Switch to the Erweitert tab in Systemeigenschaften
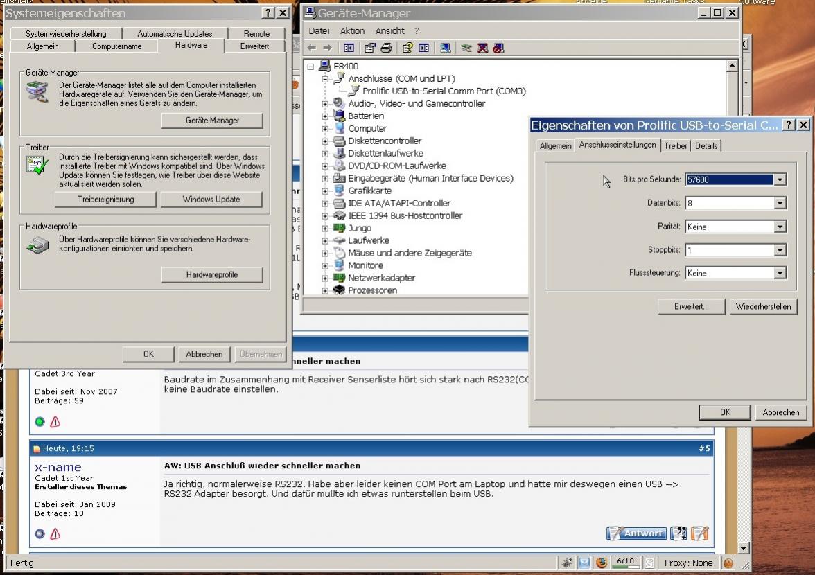815x575 pixels. [255, 46]
